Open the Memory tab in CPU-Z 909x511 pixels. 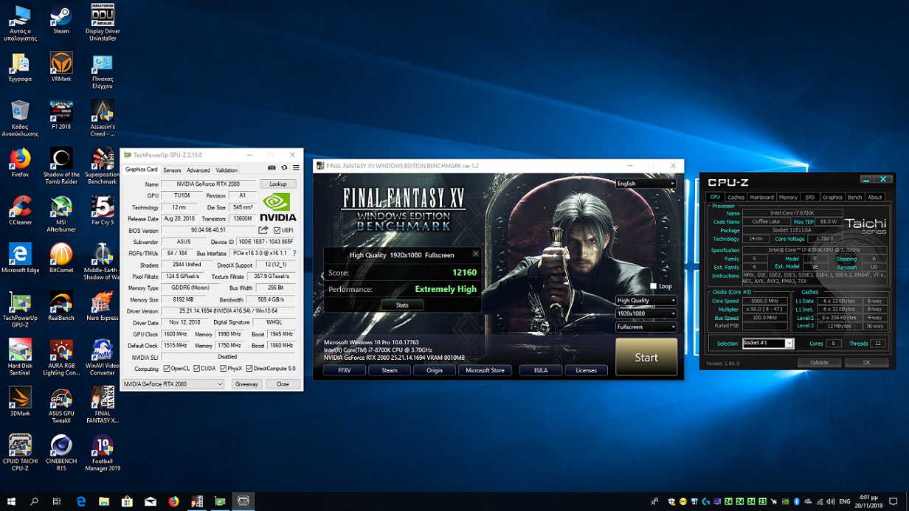coord(788,198)
